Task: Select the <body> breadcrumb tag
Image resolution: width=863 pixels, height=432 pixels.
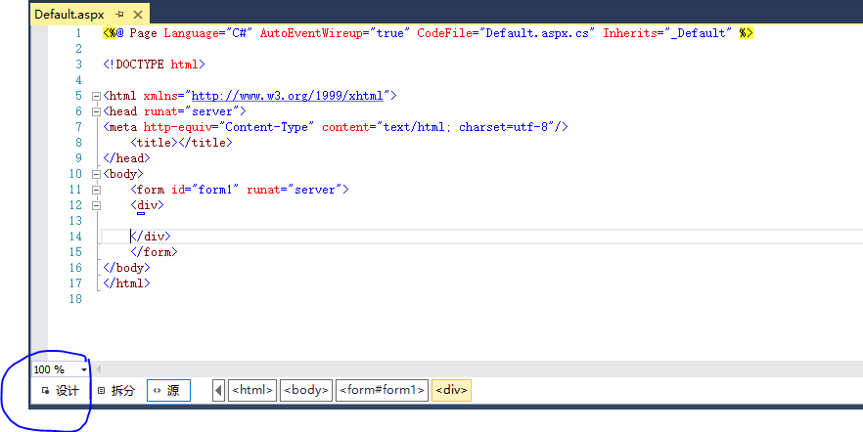Action: point(306,390)
